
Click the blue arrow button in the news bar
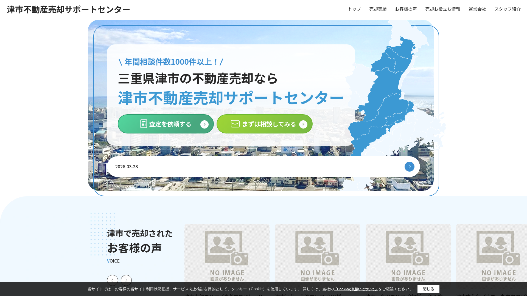click(x=410, y=167)
